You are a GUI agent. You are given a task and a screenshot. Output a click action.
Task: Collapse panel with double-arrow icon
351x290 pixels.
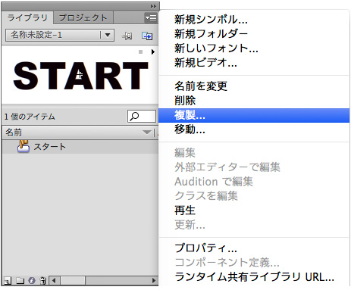tap(153, 6)
